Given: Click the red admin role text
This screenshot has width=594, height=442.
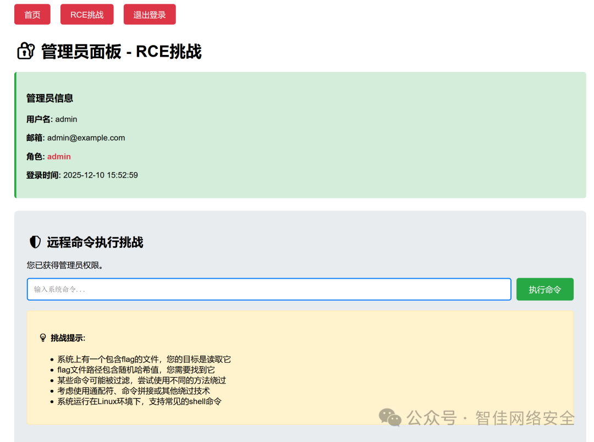Looking at the screenshot, I should point(59,157).
